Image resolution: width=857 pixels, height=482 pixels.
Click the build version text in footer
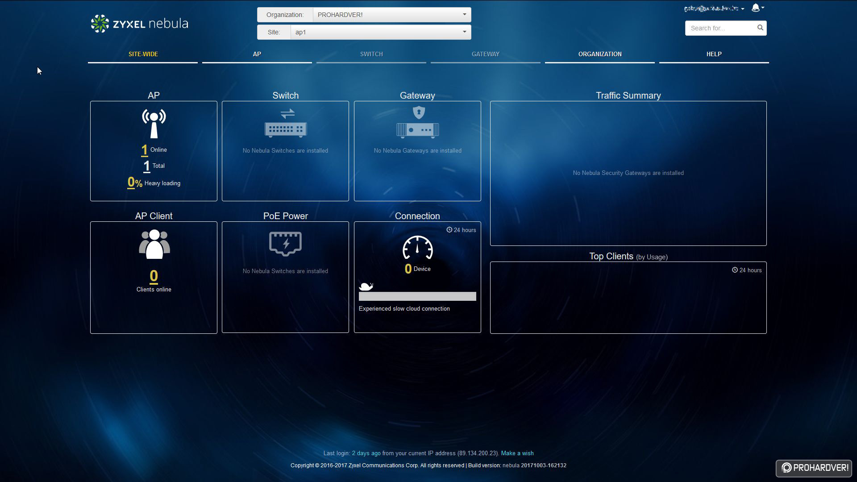click(x=517, y=465)
